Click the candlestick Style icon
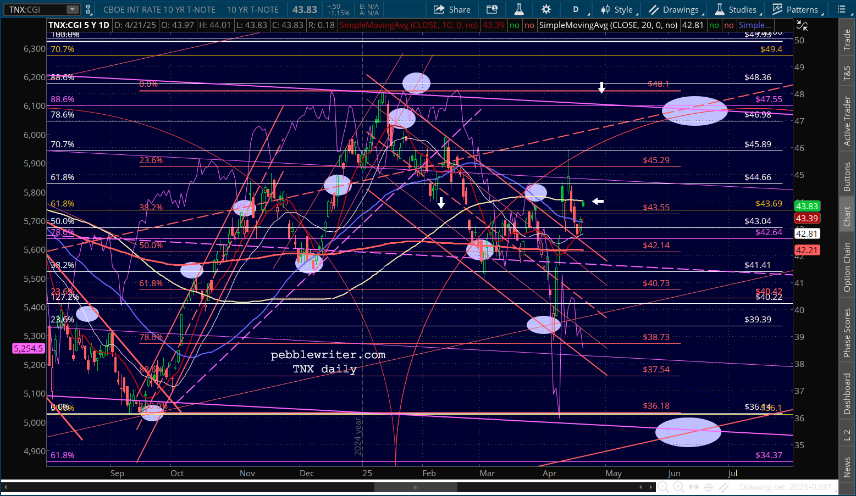Screen dimensions: 856x496 [x=605, y=9]
